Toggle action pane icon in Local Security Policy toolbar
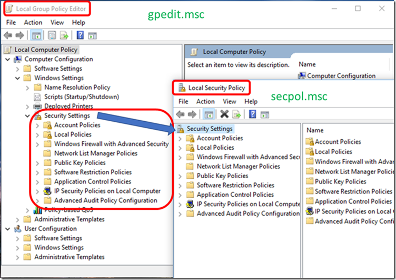The height and width of the screenshot is (280, 396). click(x=265, y=115)
